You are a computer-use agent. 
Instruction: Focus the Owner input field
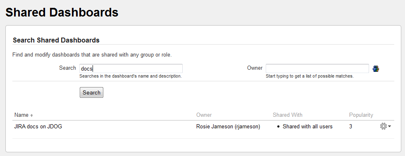click(317, 69)
